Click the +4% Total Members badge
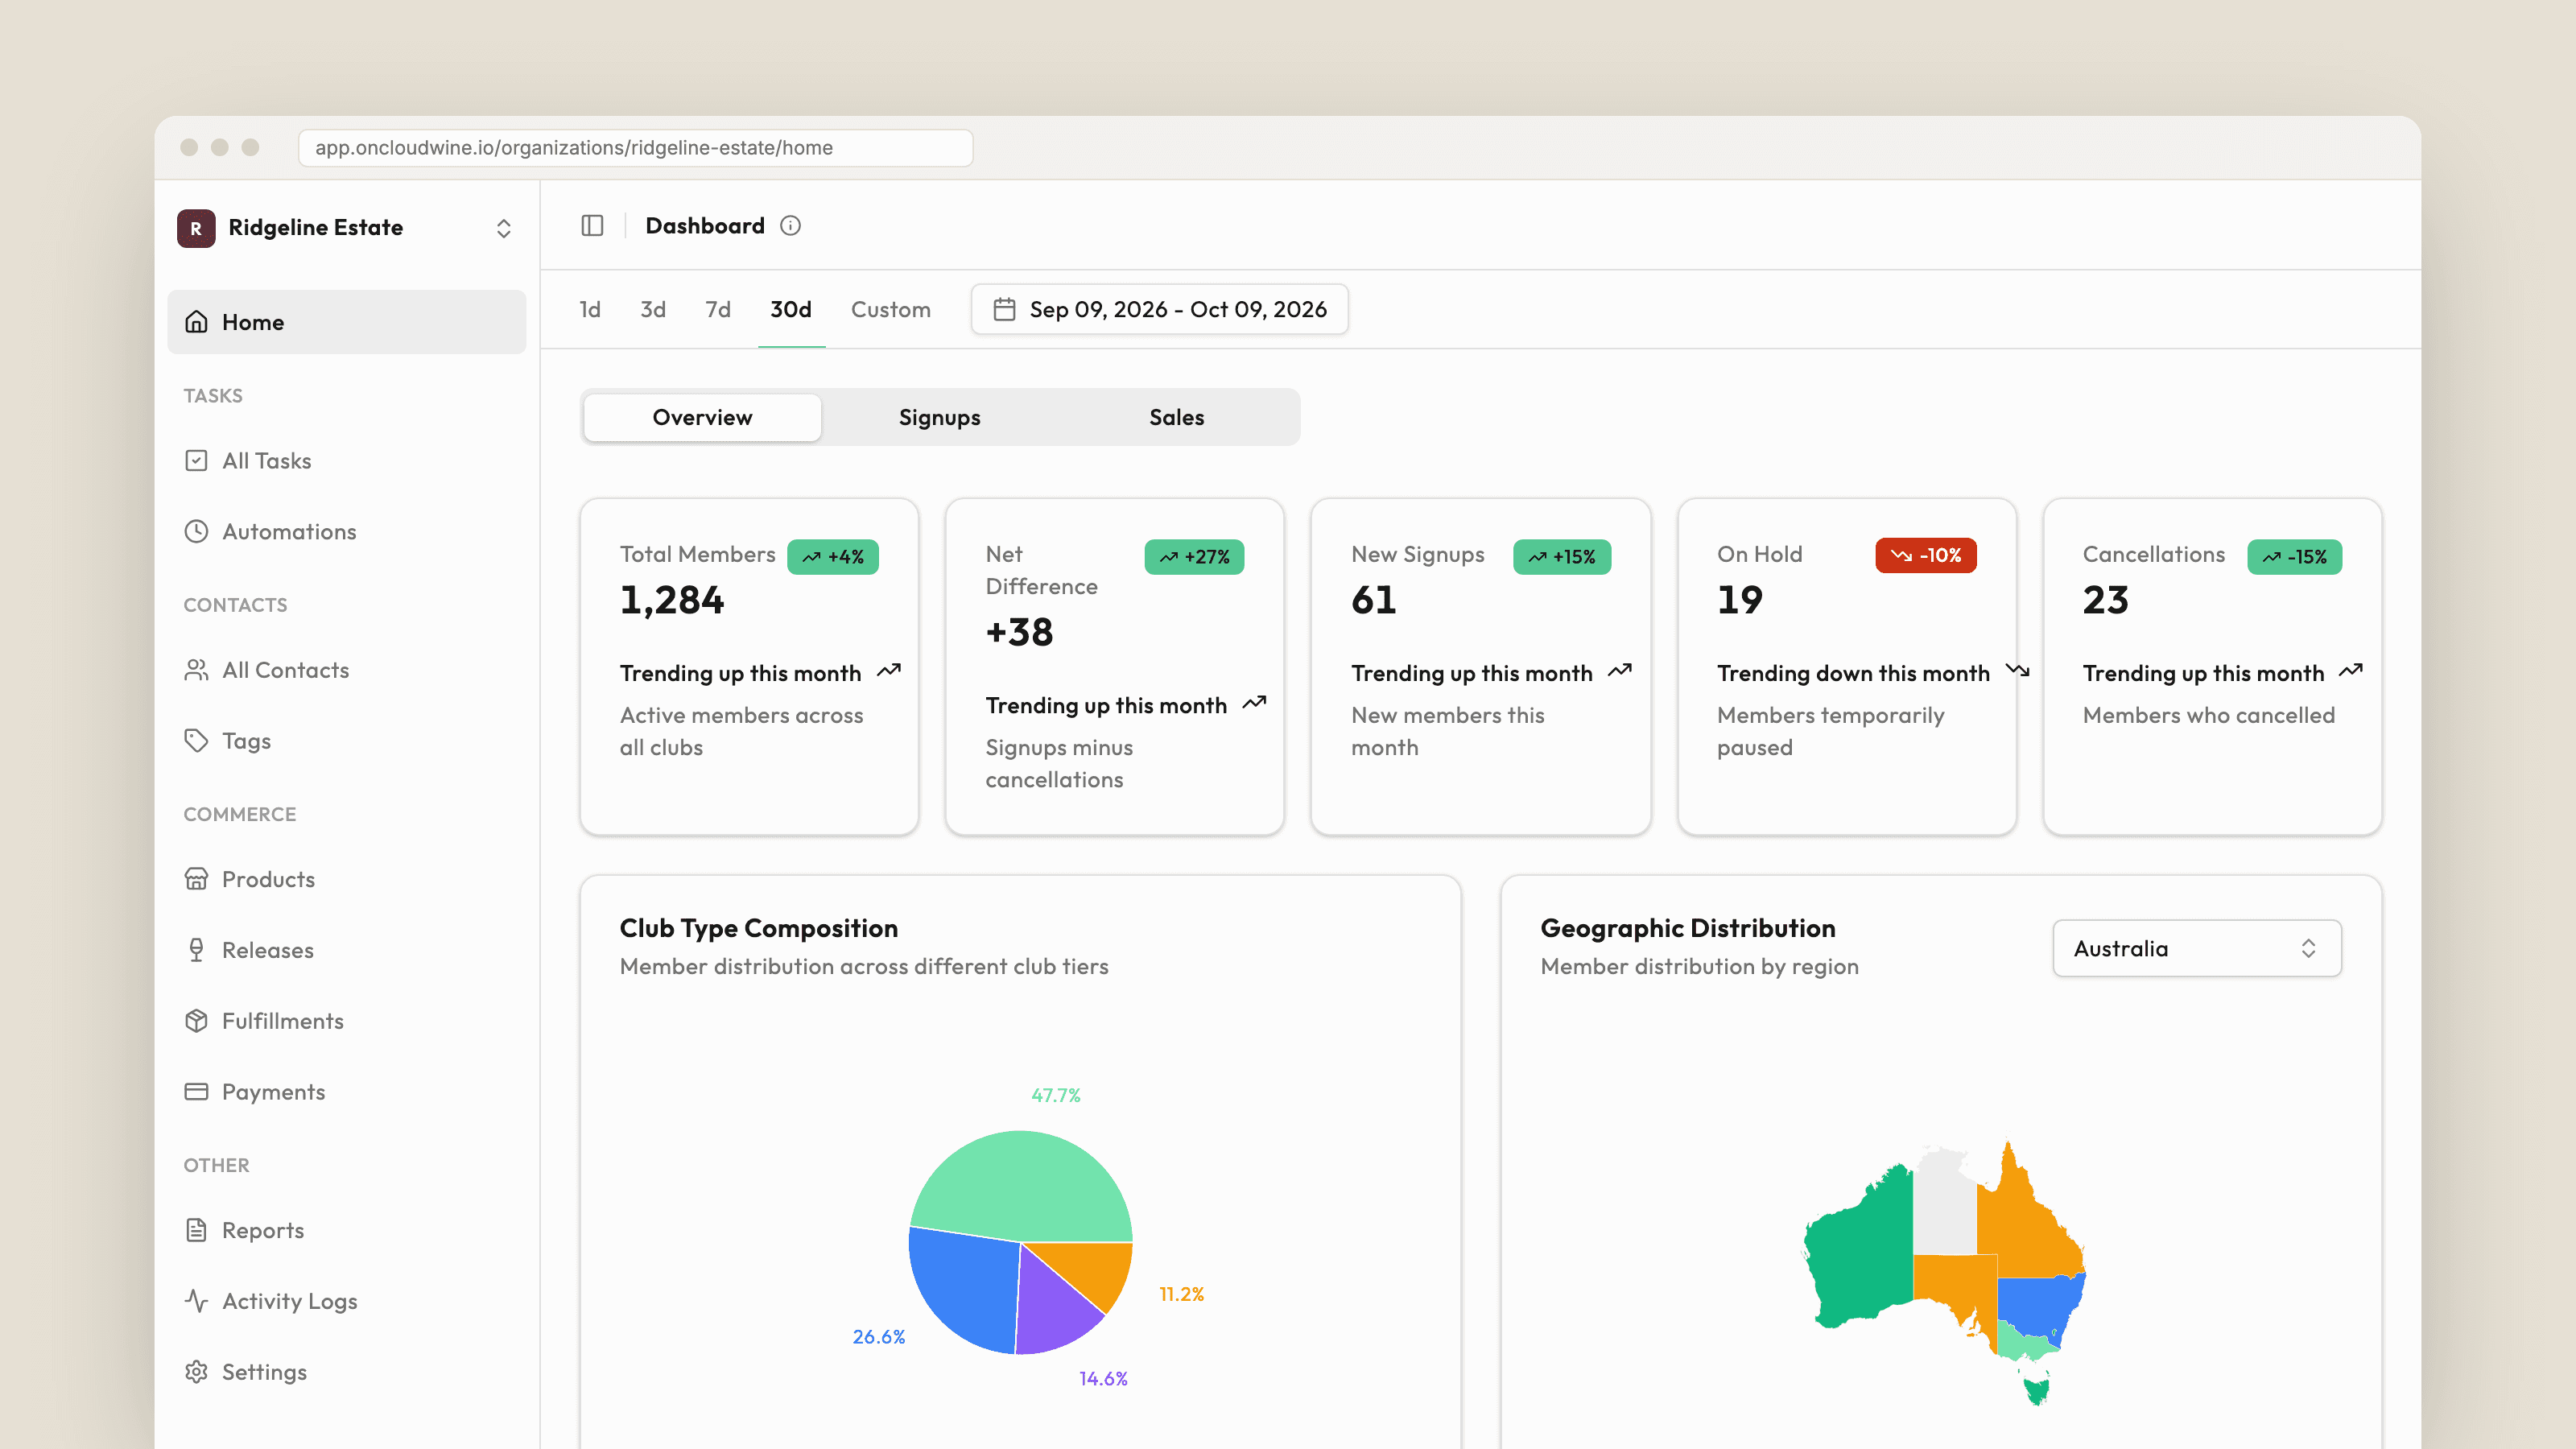Image resolution: width=2576 pixels, height=1449 pixels. click(833, 557)
